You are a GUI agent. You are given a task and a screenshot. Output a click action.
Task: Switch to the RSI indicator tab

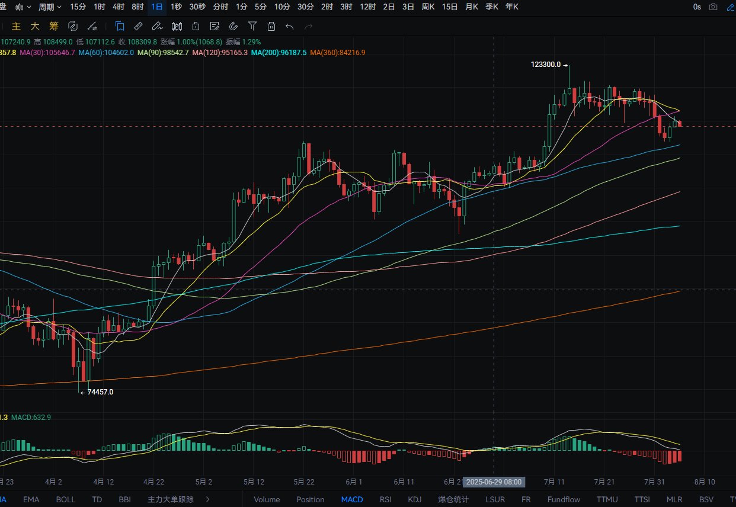[385, 499]
